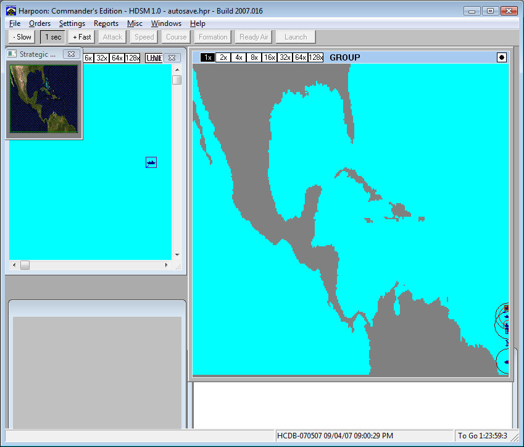Click the Speed toolbar button
524x447 pixels.
pos(144,37)
